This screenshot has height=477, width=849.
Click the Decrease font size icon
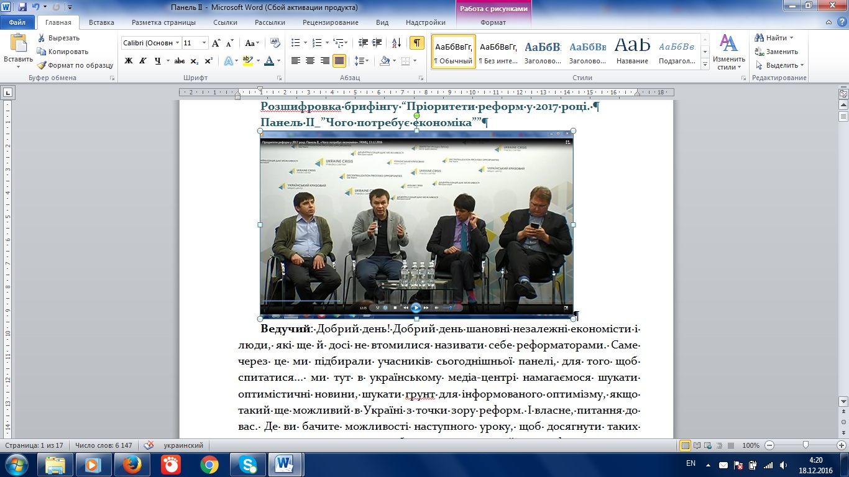point(229,43)
